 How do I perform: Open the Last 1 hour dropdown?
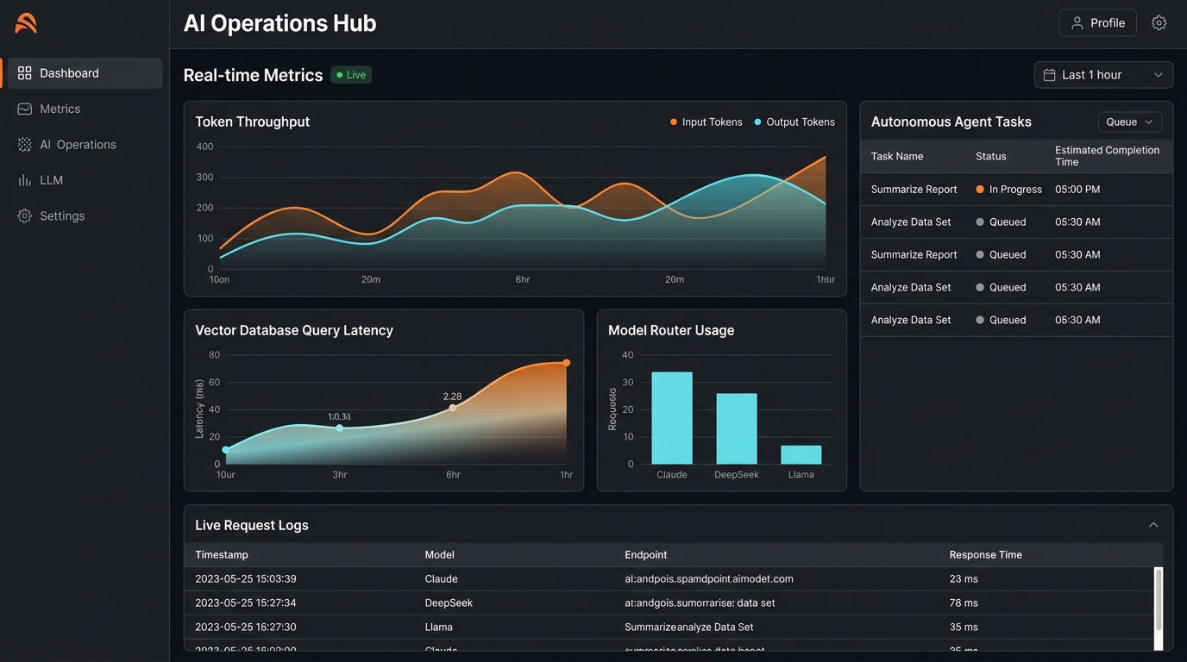pos(1103,75)
